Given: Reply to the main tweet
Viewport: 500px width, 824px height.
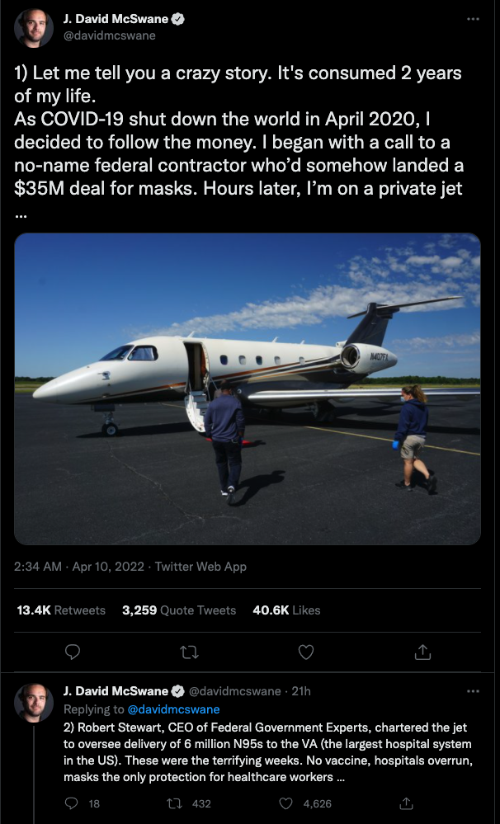Looking at the screenshot, I should [x=73, y=652].
